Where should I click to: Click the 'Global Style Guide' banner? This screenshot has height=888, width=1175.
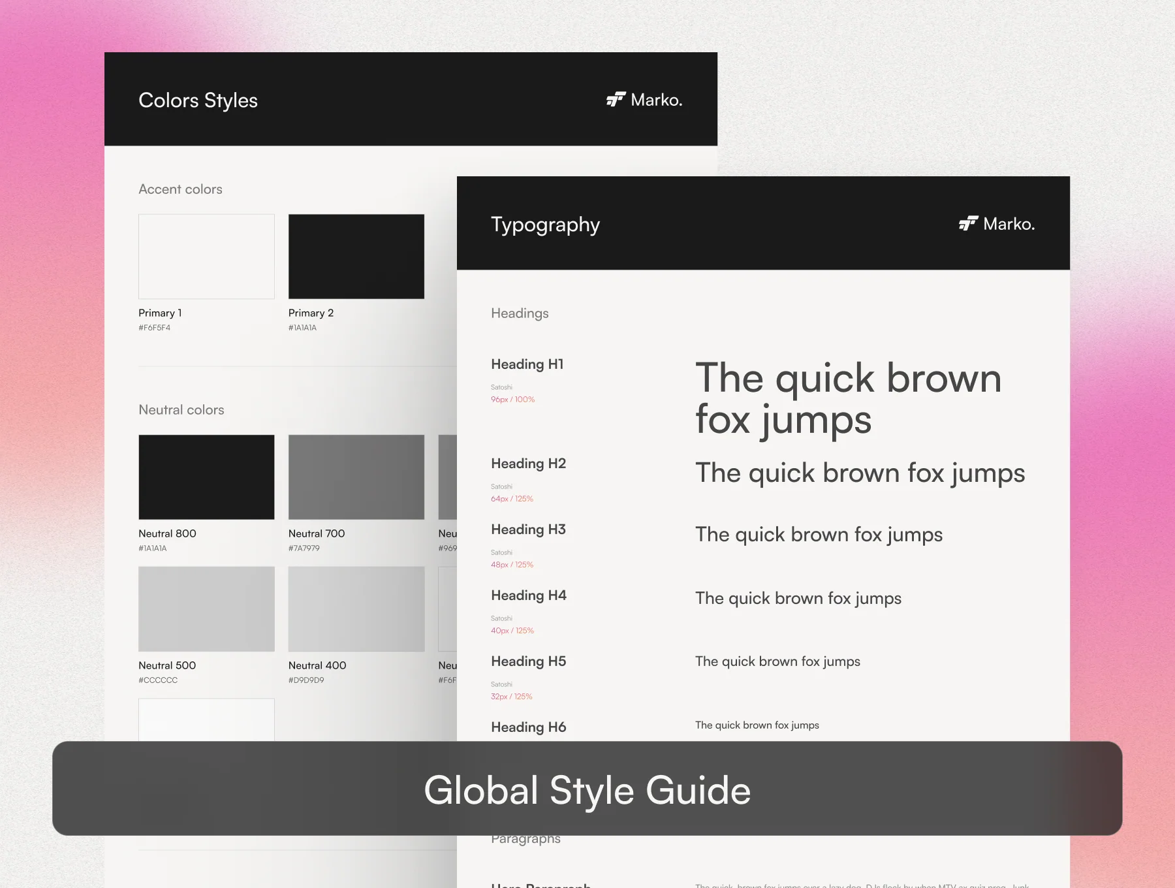coord(587,788)
